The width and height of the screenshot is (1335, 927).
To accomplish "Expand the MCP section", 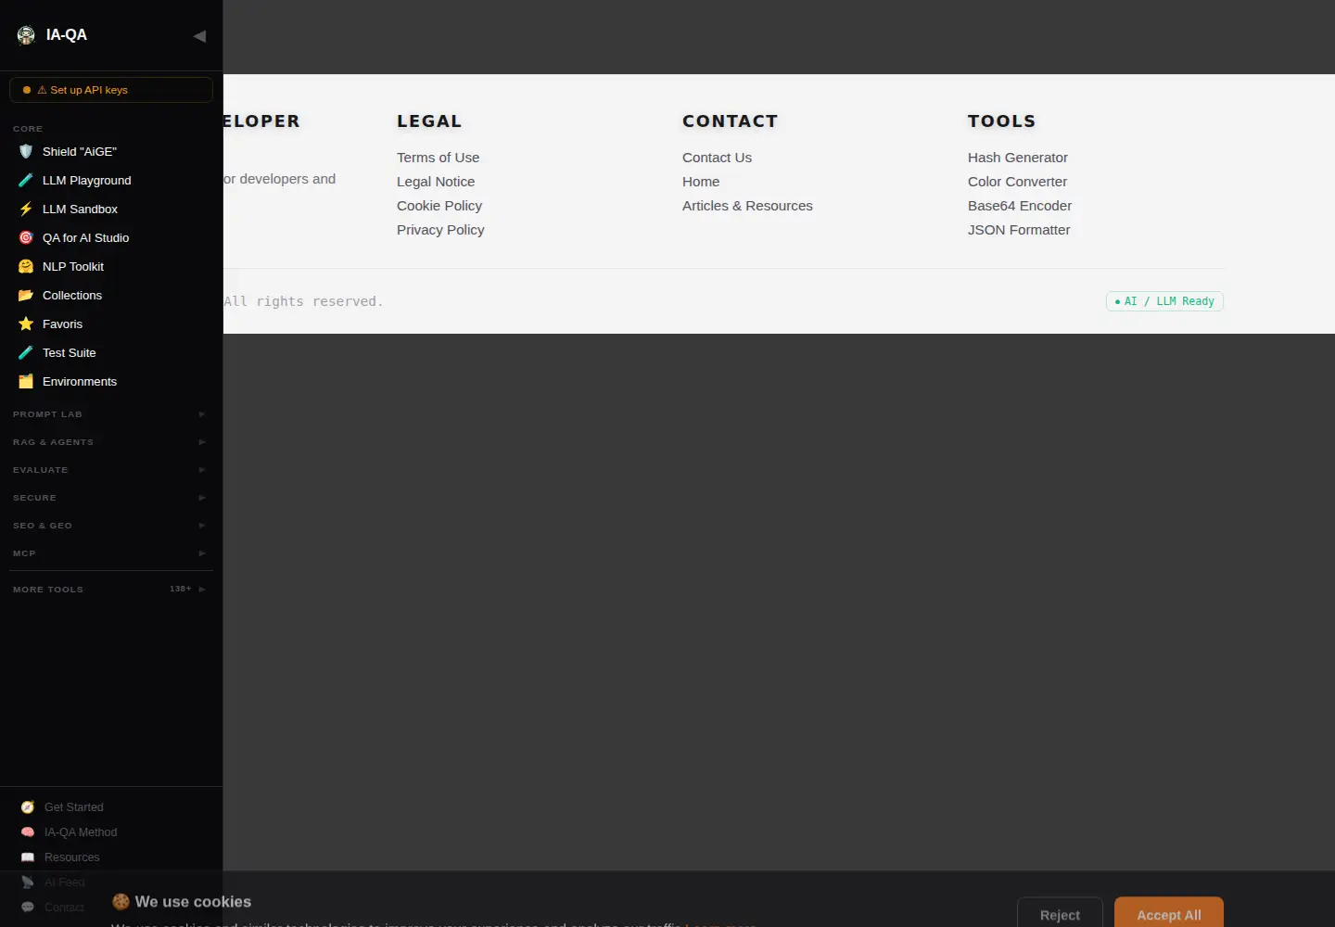I will pyautogui.click(x=109, y=553).
